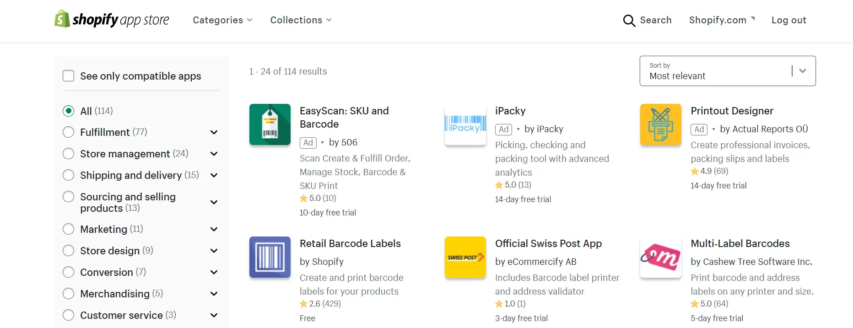Click the star rating of Official Swiss Post App

click(x=511, y=304)
